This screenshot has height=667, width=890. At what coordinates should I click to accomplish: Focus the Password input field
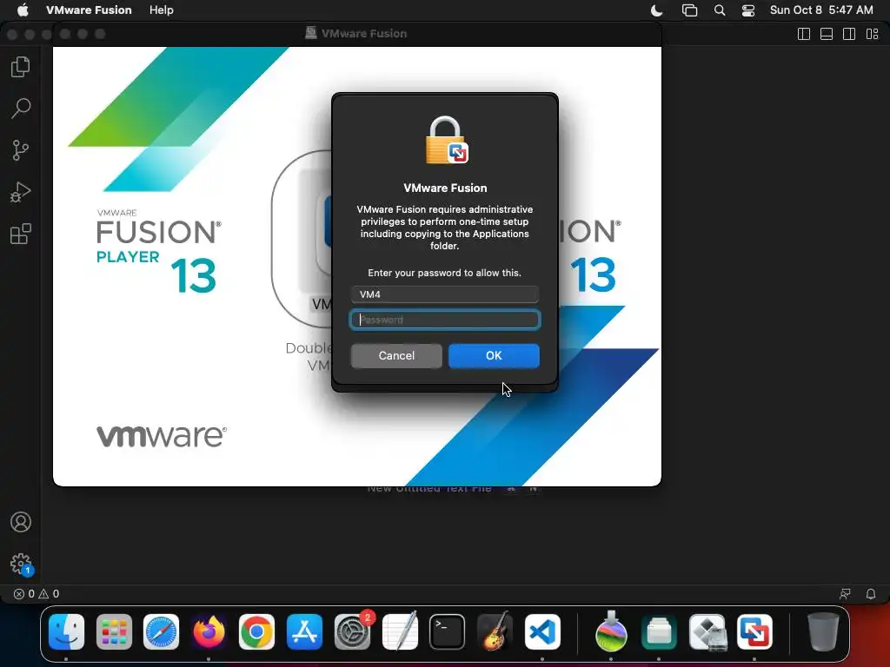point(444,320)
